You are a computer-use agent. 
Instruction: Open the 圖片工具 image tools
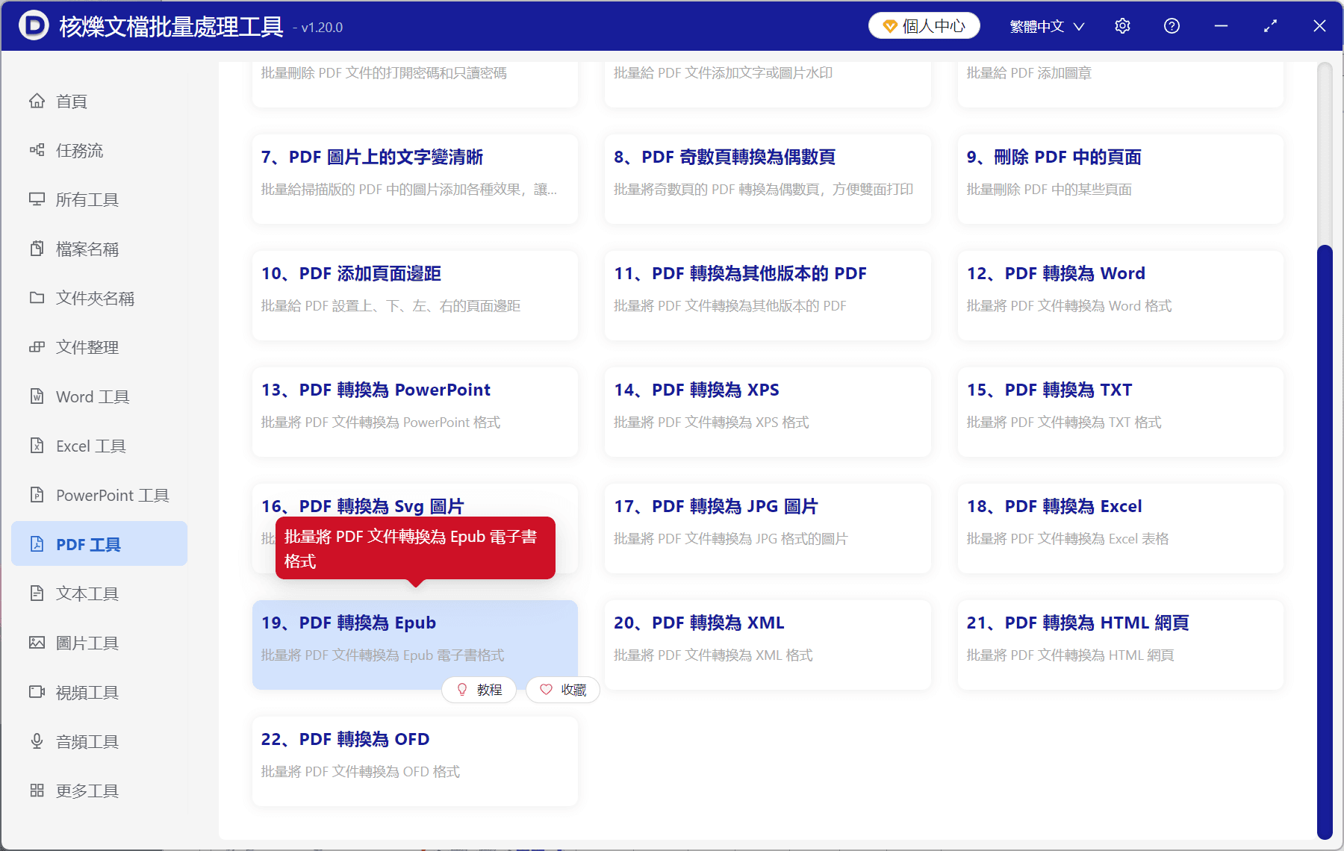(x=88, y=642)
